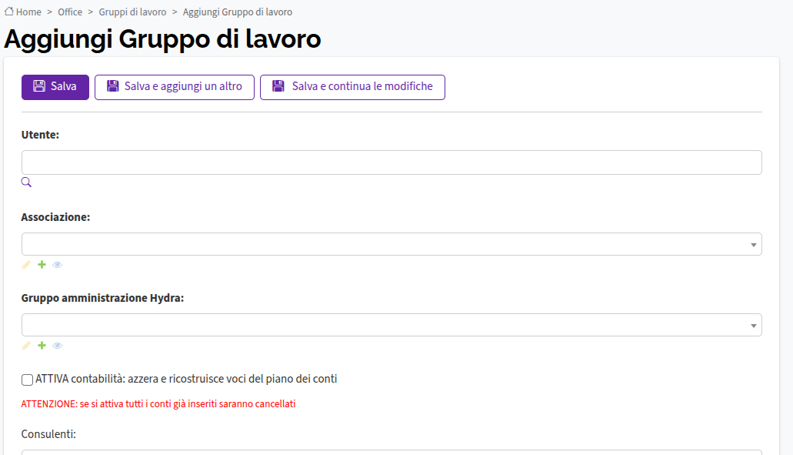The height and width of the screenshot is (455, 793).
Task: Add new Associazione with green plus icon
Action: (x=42, y=265)
